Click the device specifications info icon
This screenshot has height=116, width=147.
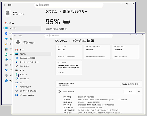tap(59, 92)
